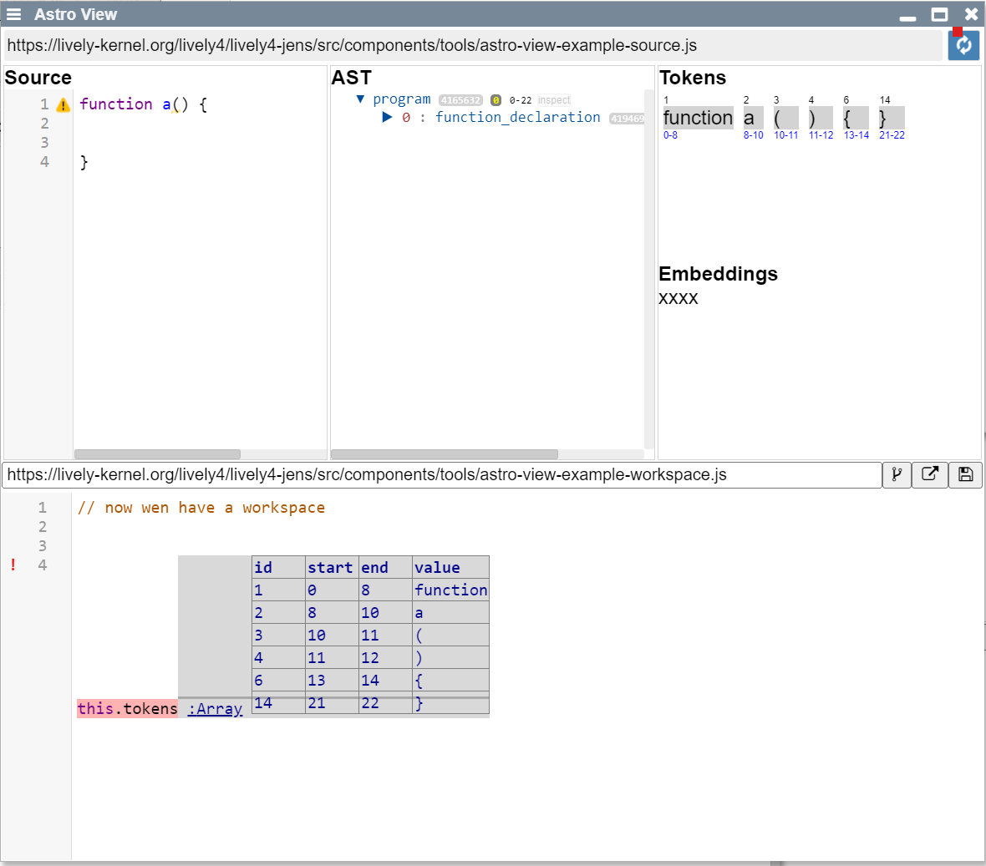Open workspace file in new window icon
This screenshot has width=986, height=866.
click(x=929, y=474)
